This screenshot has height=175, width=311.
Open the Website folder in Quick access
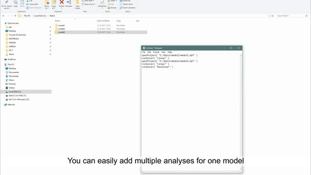pyautogui.click(x=12, y=43)
